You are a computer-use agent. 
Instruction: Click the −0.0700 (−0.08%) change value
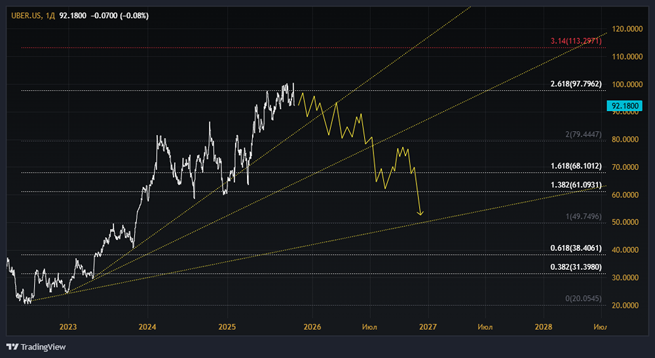point(119,16)
